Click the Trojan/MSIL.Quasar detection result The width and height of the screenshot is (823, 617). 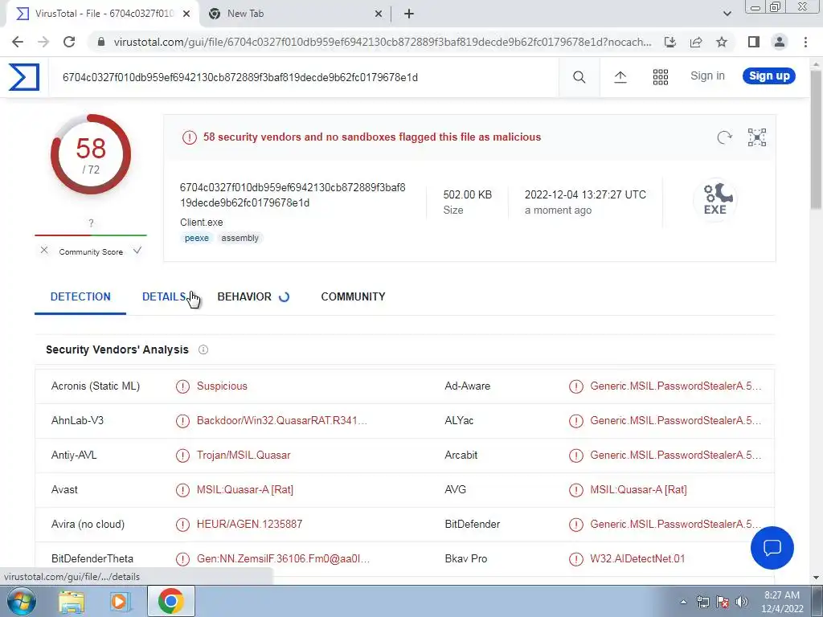[x=244, y=456]
